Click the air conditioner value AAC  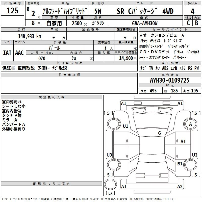[19, 53]
